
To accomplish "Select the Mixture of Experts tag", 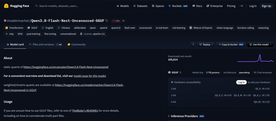I will pos(201,28).
